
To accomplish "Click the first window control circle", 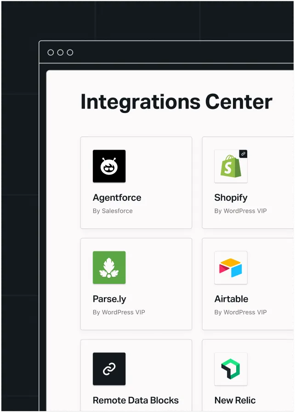I will click(51, 52).
